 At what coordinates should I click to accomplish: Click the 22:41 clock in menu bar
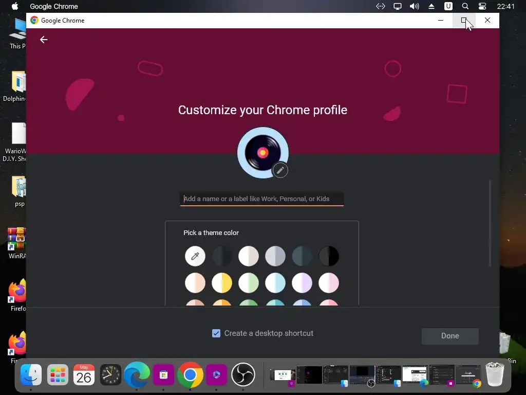pyautogui.click(x=505, y=6)
